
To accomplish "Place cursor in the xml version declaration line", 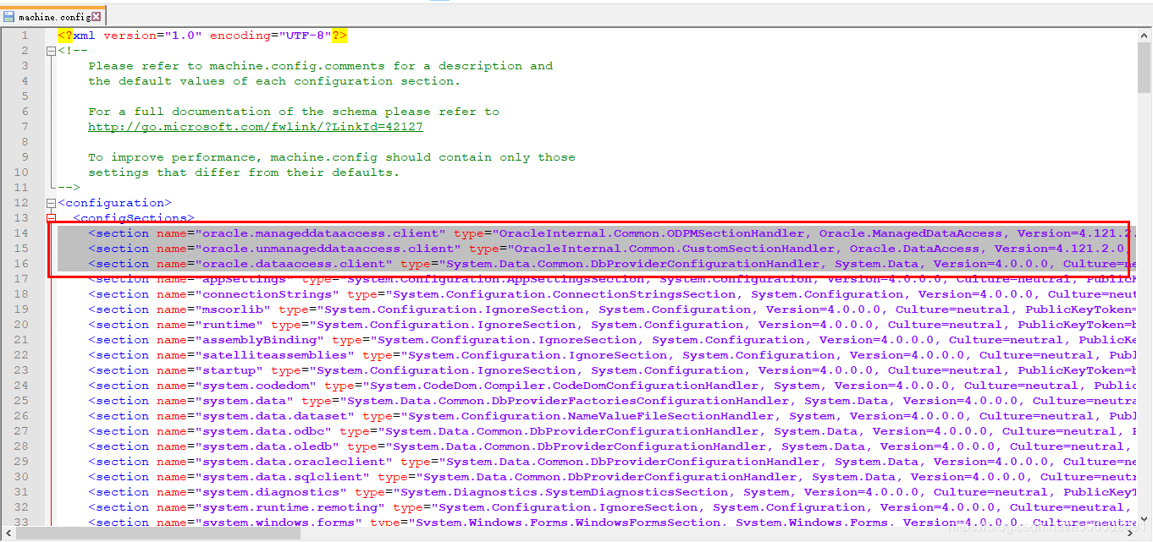I will pos(202,36).
